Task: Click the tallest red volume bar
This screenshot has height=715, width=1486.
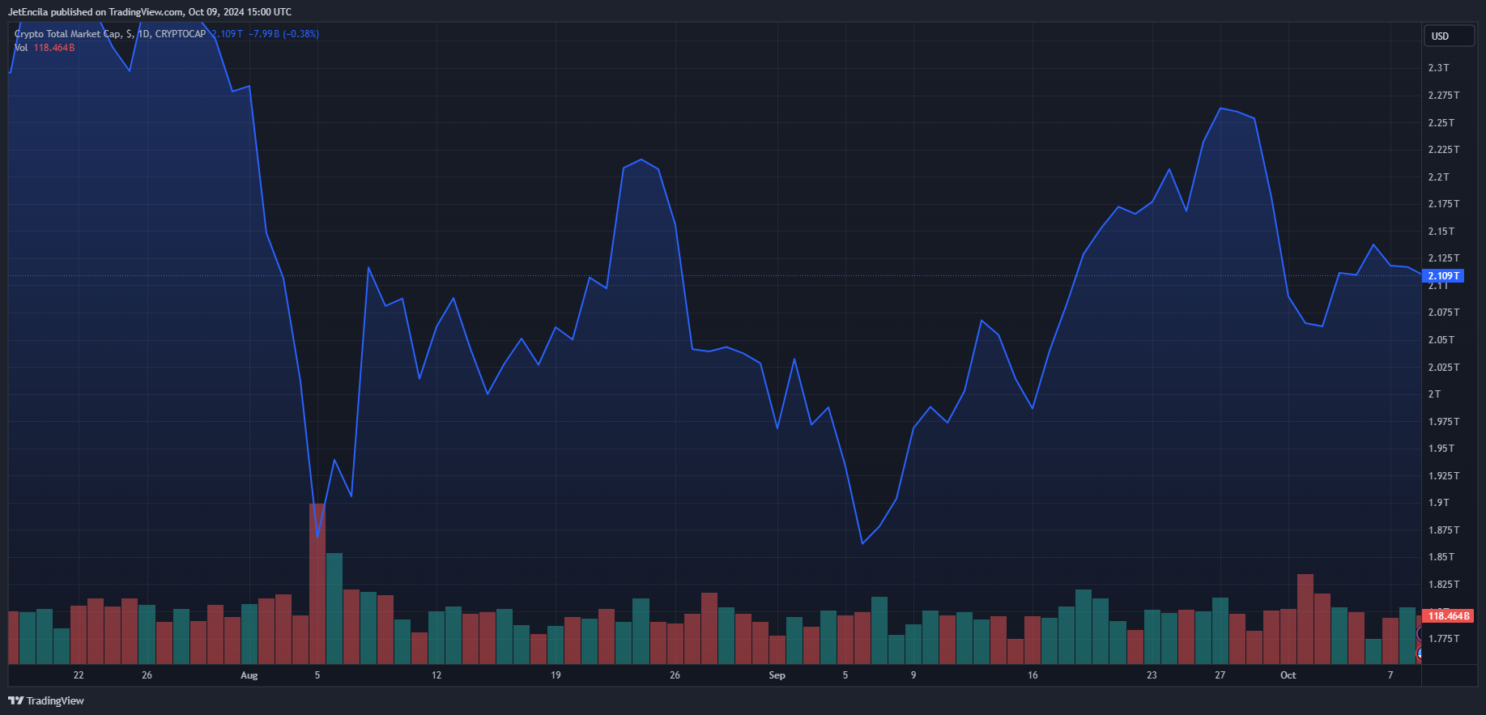Action: pos(317,584)
